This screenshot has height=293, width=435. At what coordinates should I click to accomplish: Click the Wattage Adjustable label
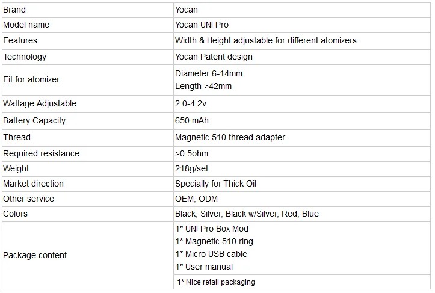40,103
